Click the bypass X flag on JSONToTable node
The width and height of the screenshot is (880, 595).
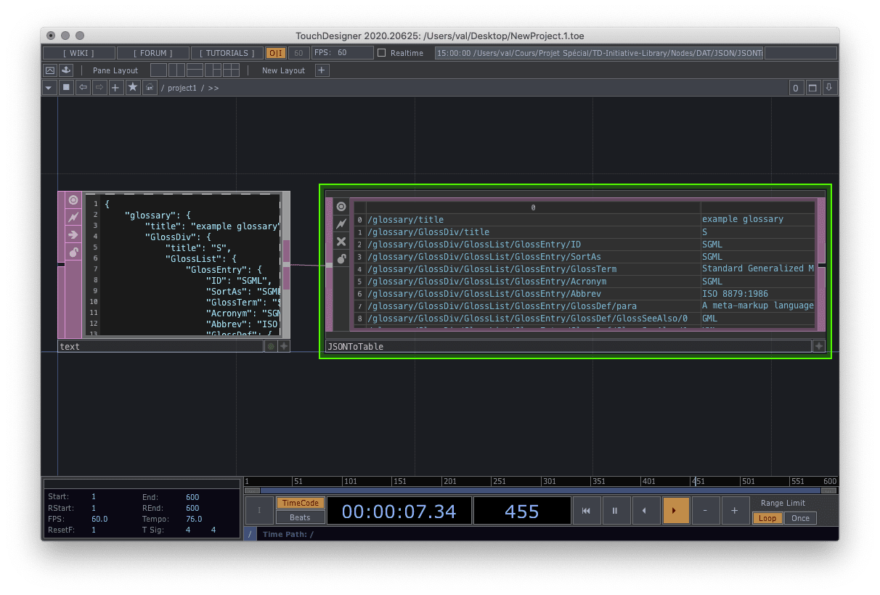pos(341,242)
